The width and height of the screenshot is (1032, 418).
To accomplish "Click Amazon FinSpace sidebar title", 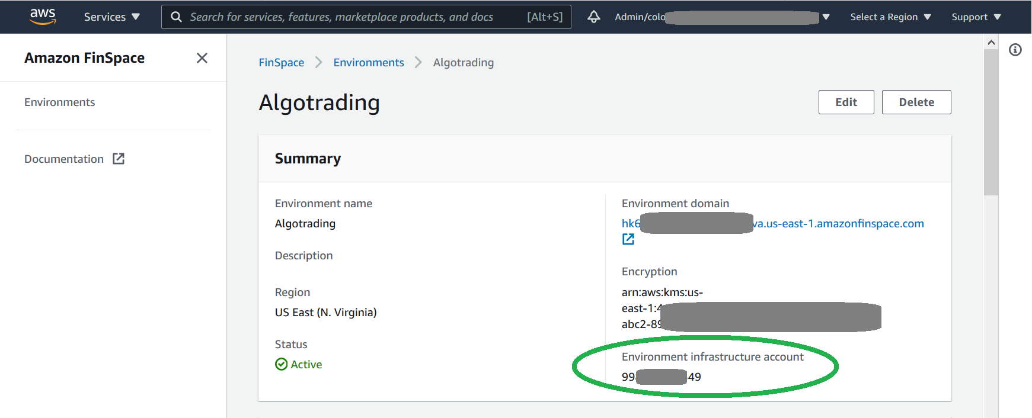I will 84,58.
